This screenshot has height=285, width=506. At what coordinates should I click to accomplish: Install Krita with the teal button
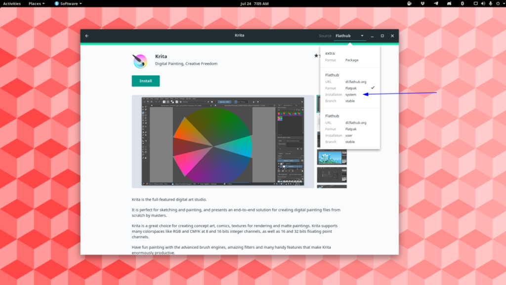pos(145,81)
